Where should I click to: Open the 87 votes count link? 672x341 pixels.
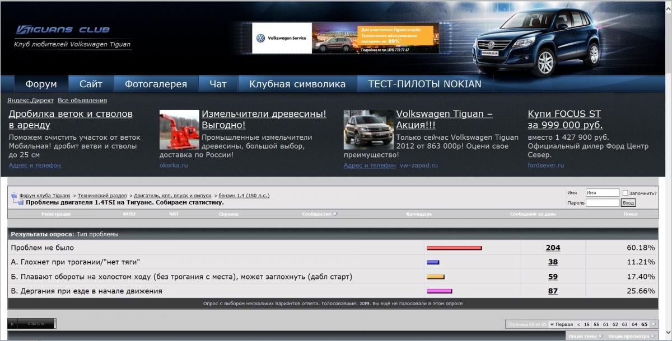[x=553, y=291]
